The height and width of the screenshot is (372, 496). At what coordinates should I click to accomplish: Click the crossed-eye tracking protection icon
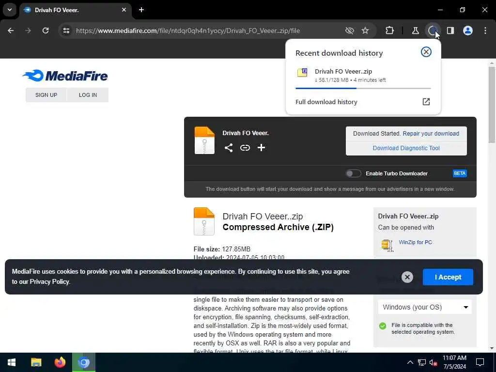(x=350, y=31)
